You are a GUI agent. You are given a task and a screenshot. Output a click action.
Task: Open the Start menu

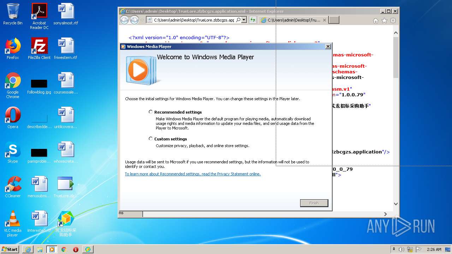click(10, 249)
